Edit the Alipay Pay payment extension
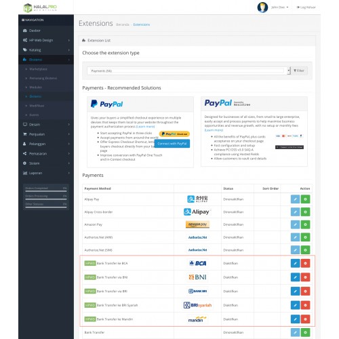339x339 pixels. coord(295,199)
